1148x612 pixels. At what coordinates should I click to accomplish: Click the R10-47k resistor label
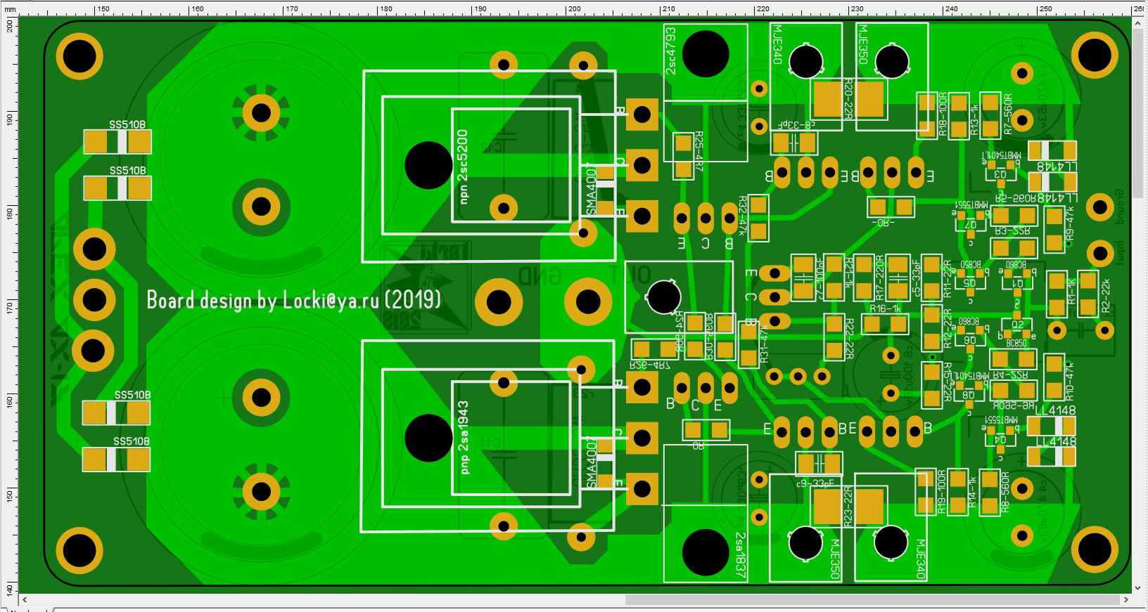pyautogui.click(x=1070, y=382)
